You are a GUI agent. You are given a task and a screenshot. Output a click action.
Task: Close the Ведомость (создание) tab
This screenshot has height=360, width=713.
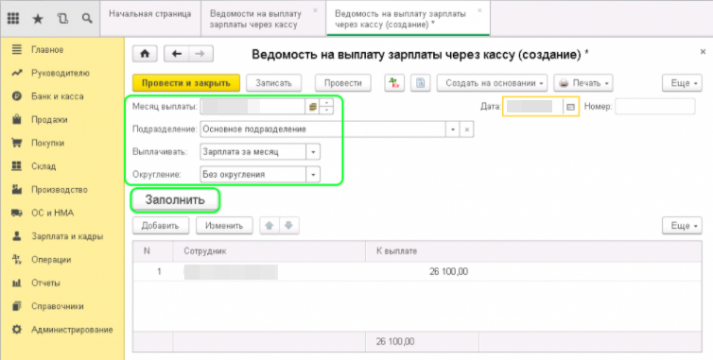pos(479,10)
